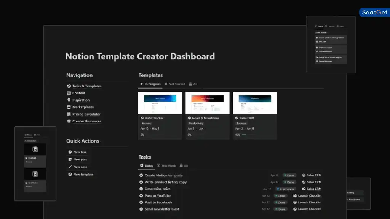390x219 pixels.
Task: Click the Creator Resources icon
Action: (69, 121)
